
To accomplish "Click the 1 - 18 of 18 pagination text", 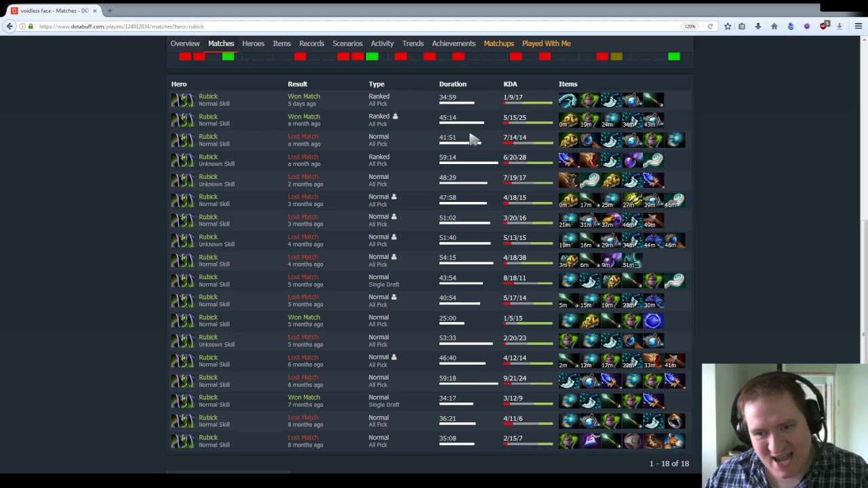I will point(669,464).
